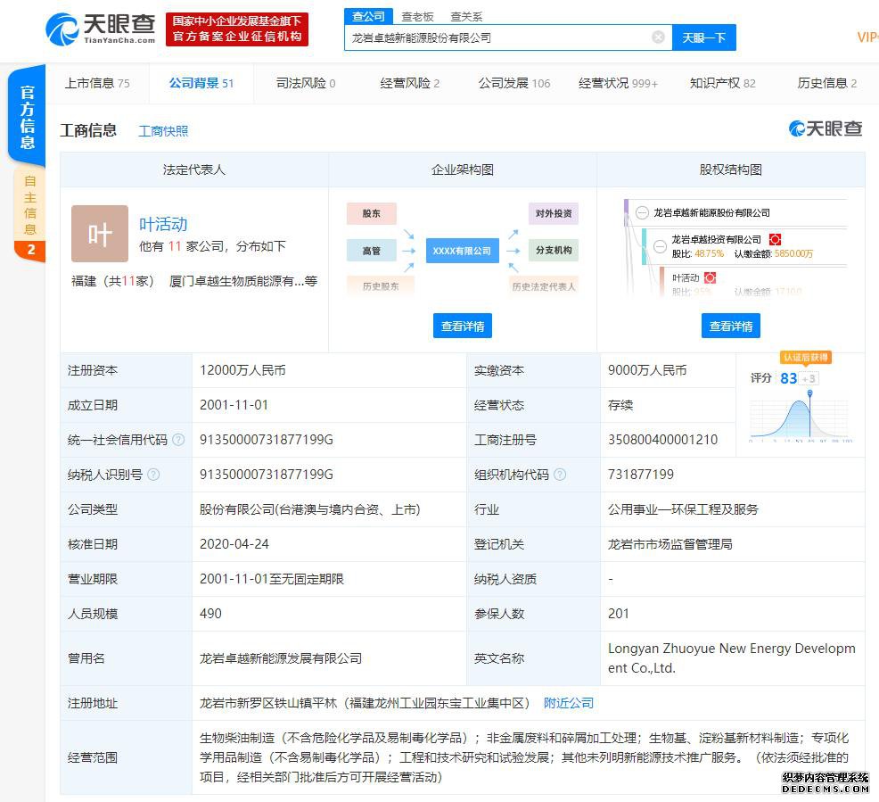Viewport: 879px width, 802px height.
Task: Open legal representative 叶活动 profile link
Action: pos(163,224)
